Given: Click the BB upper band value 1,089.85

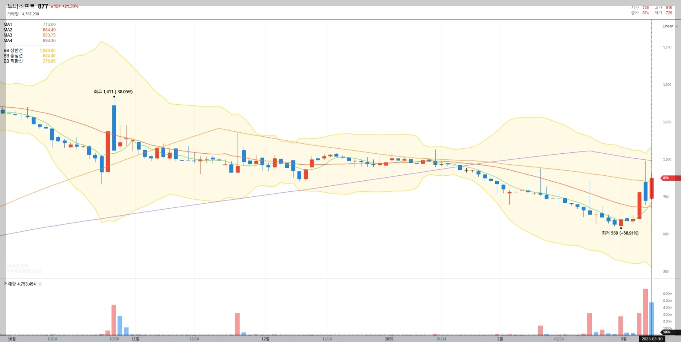Looking at the screenshot, I should pos(48,51).
